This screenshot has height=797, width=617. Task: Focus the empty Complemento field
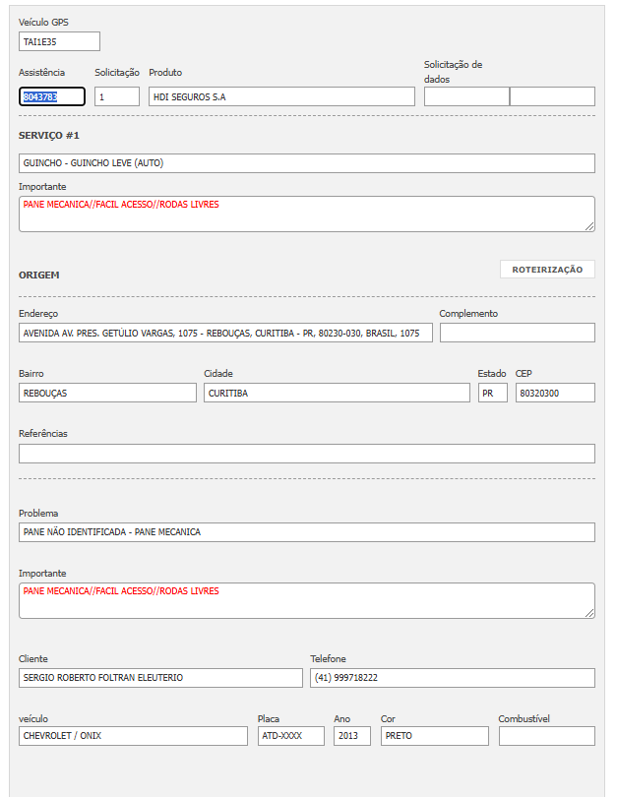(517, 333)
